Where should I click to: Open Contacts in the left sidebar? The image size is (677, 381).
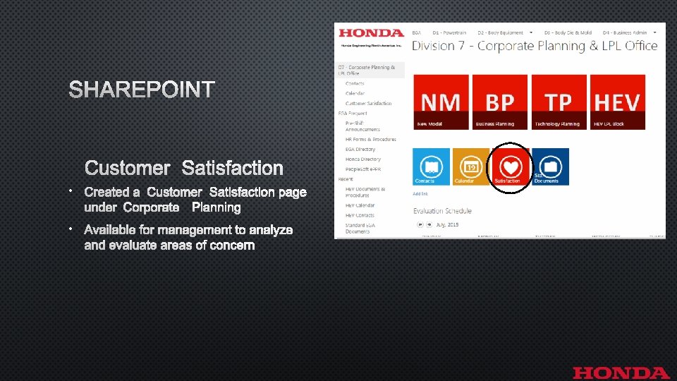coord(355,83)
